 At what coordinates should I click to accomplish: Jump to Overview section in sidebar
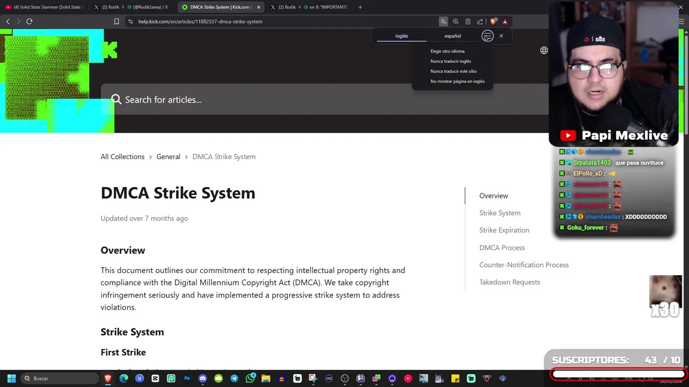click(x=494, y=196)
